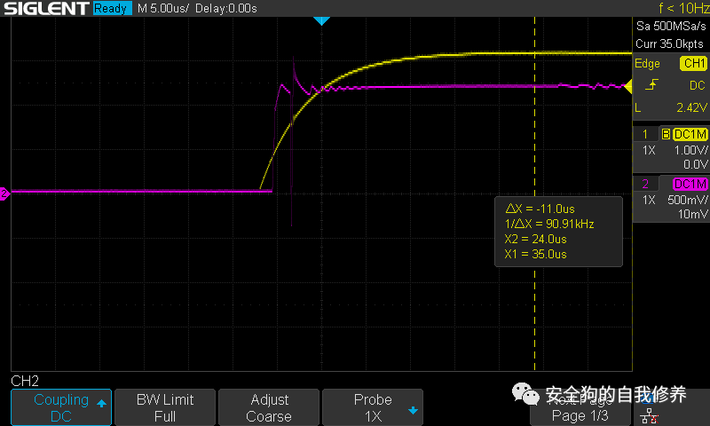Click the rising edge trigger slope icon
The width and height of the screenshot is (710, 426).
tap(651, 85)
